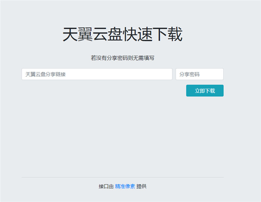
Task: Select the share link text box
Action: click(x=97, y=74)
